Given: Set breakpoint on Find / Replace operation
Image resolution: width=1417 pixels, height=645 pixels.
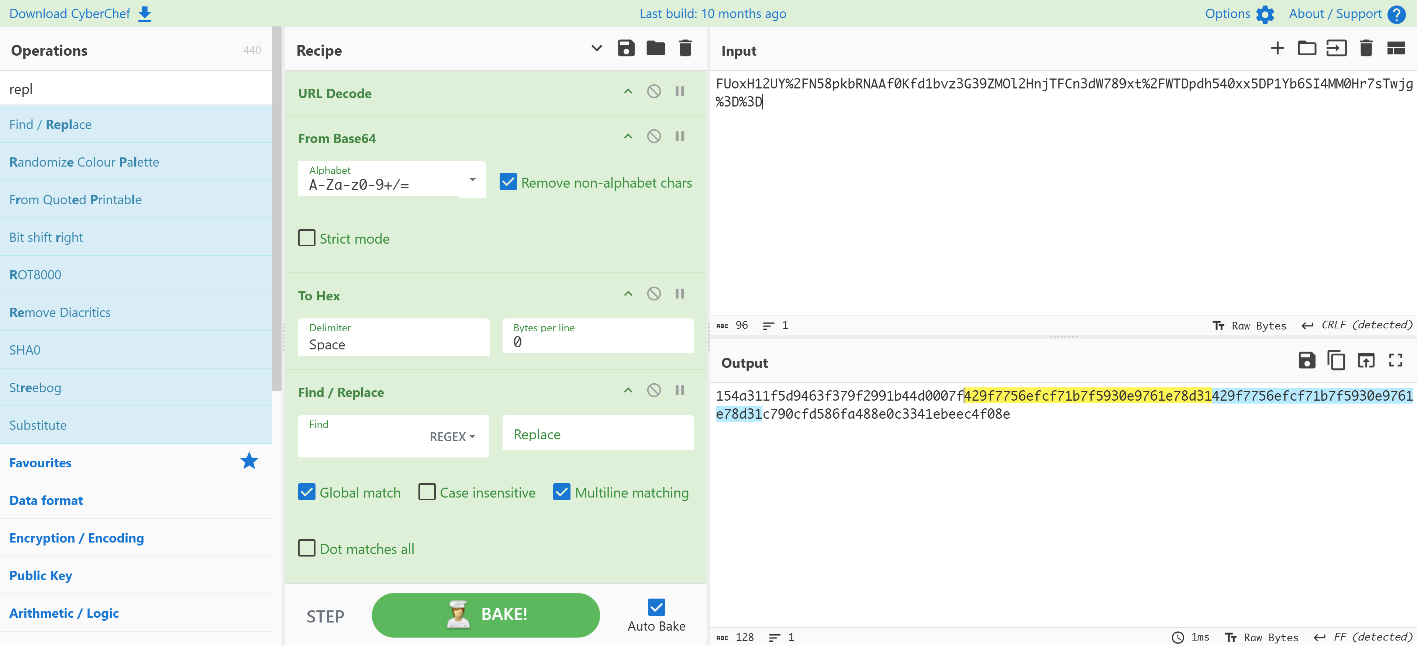Looking at the screenshot, I should 680,391.
